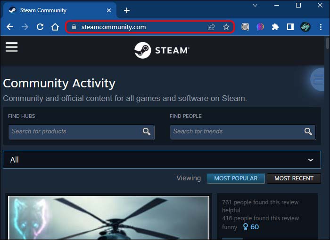The height and width of the screenshot is (240, 330).
Task: Click the browser forward arrow
Action: (x=25, y=27)
